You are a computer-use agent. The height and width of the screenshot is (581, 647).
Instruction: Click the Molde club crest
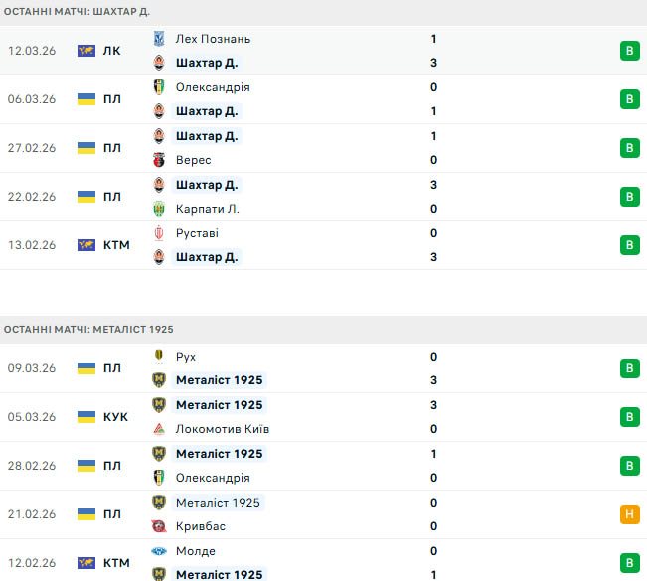[x=159, y=551]
